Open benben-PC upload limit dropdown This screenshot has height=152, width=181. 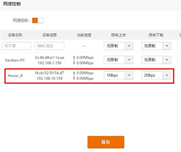(119, 60)
